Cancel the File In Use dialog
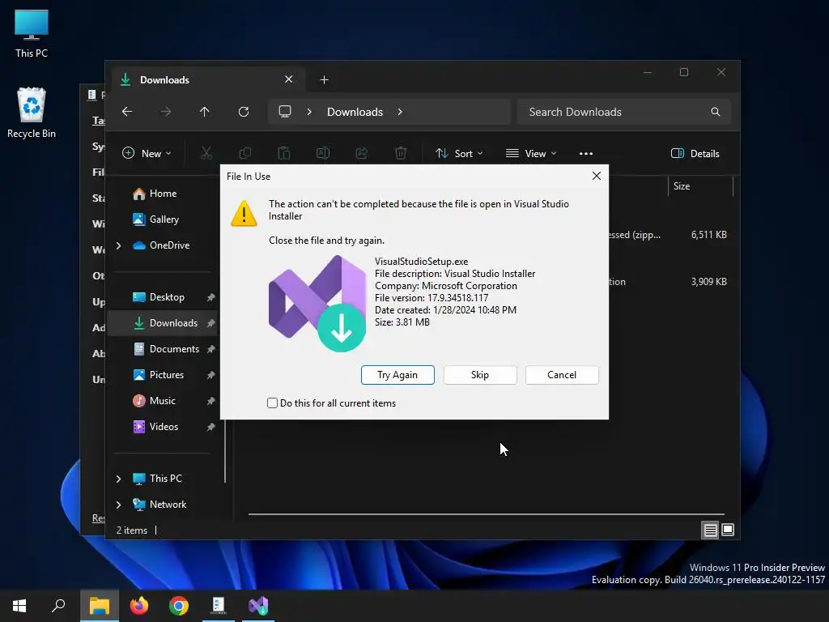The width and height of the screenshot is (829, 622). tap(562, 374)
